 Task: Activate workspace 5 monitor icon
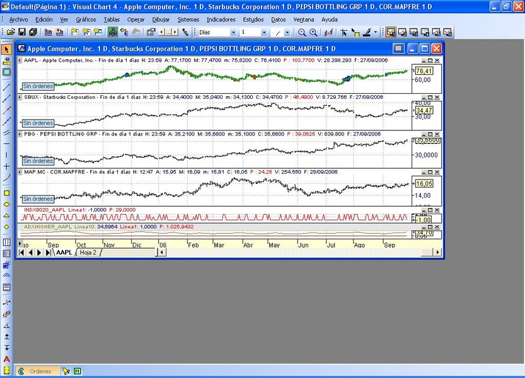click(x=436, y=33)
